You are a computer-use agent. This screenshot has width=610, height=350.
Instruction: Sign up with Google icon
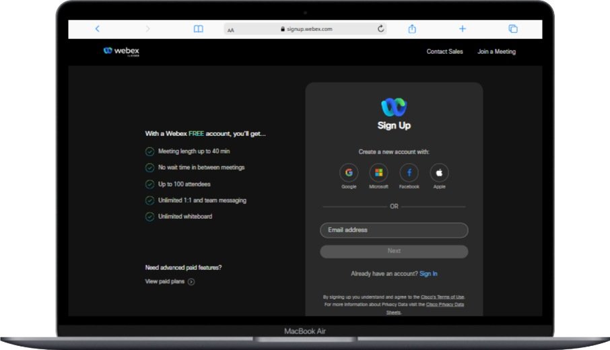click(349, 173)
